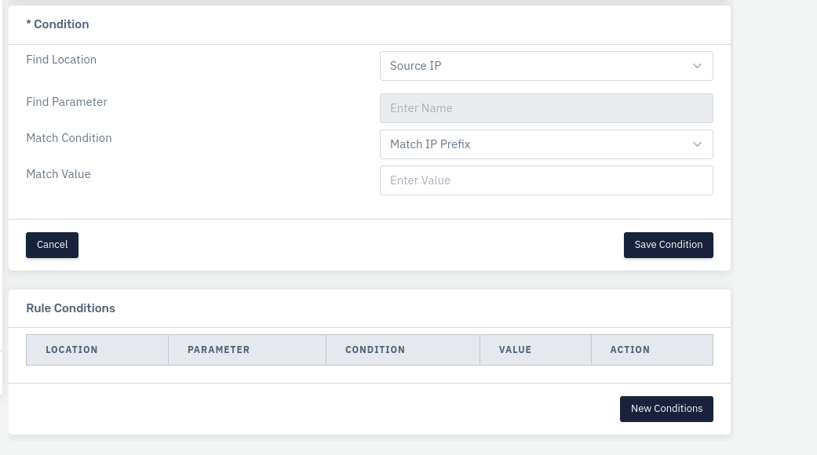Click the PARAMETER column header
817x455 pixels.
pyautogui.click(x=218, y=350)
